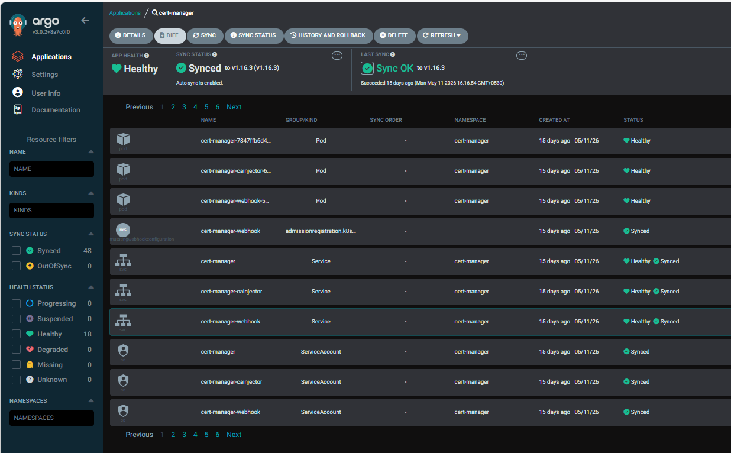Click the Healthy heart icon in App Health
This screenshot has width=731, height=453.
point(117,69)
